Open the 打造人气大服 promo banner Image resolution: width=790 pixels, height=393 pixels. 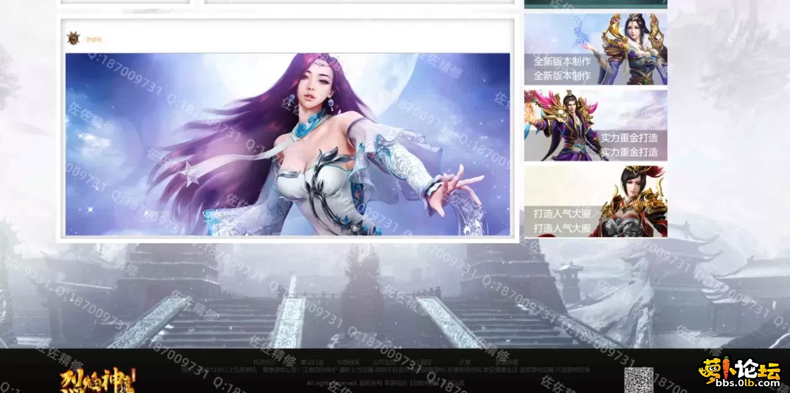point(596,201)
